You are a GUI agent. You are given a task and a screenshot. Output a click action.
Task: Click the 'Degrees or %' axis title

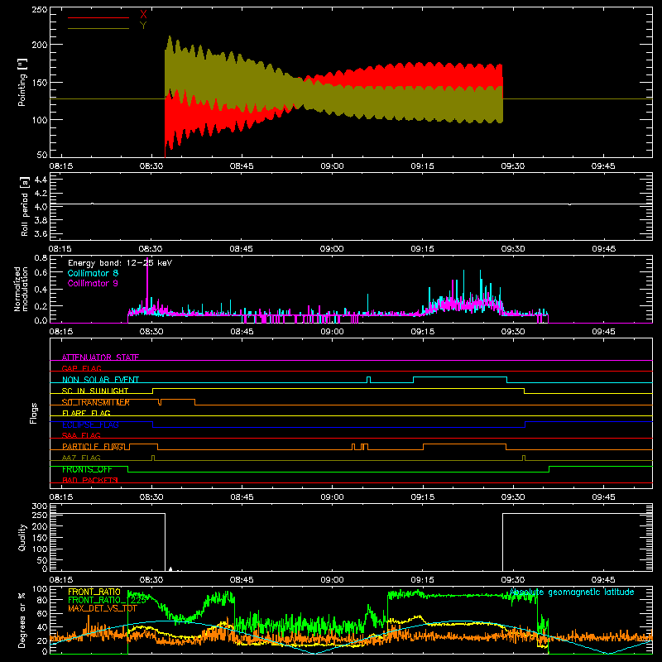point(22,620)
